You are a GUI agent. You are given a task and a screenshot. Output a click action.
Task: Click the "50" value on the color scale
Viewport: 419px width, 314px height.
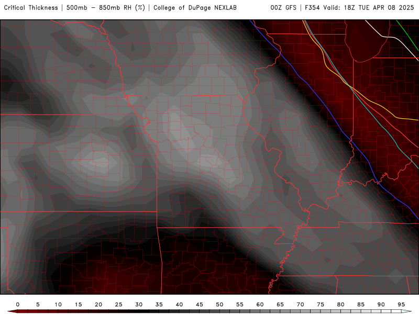(219, 305)
